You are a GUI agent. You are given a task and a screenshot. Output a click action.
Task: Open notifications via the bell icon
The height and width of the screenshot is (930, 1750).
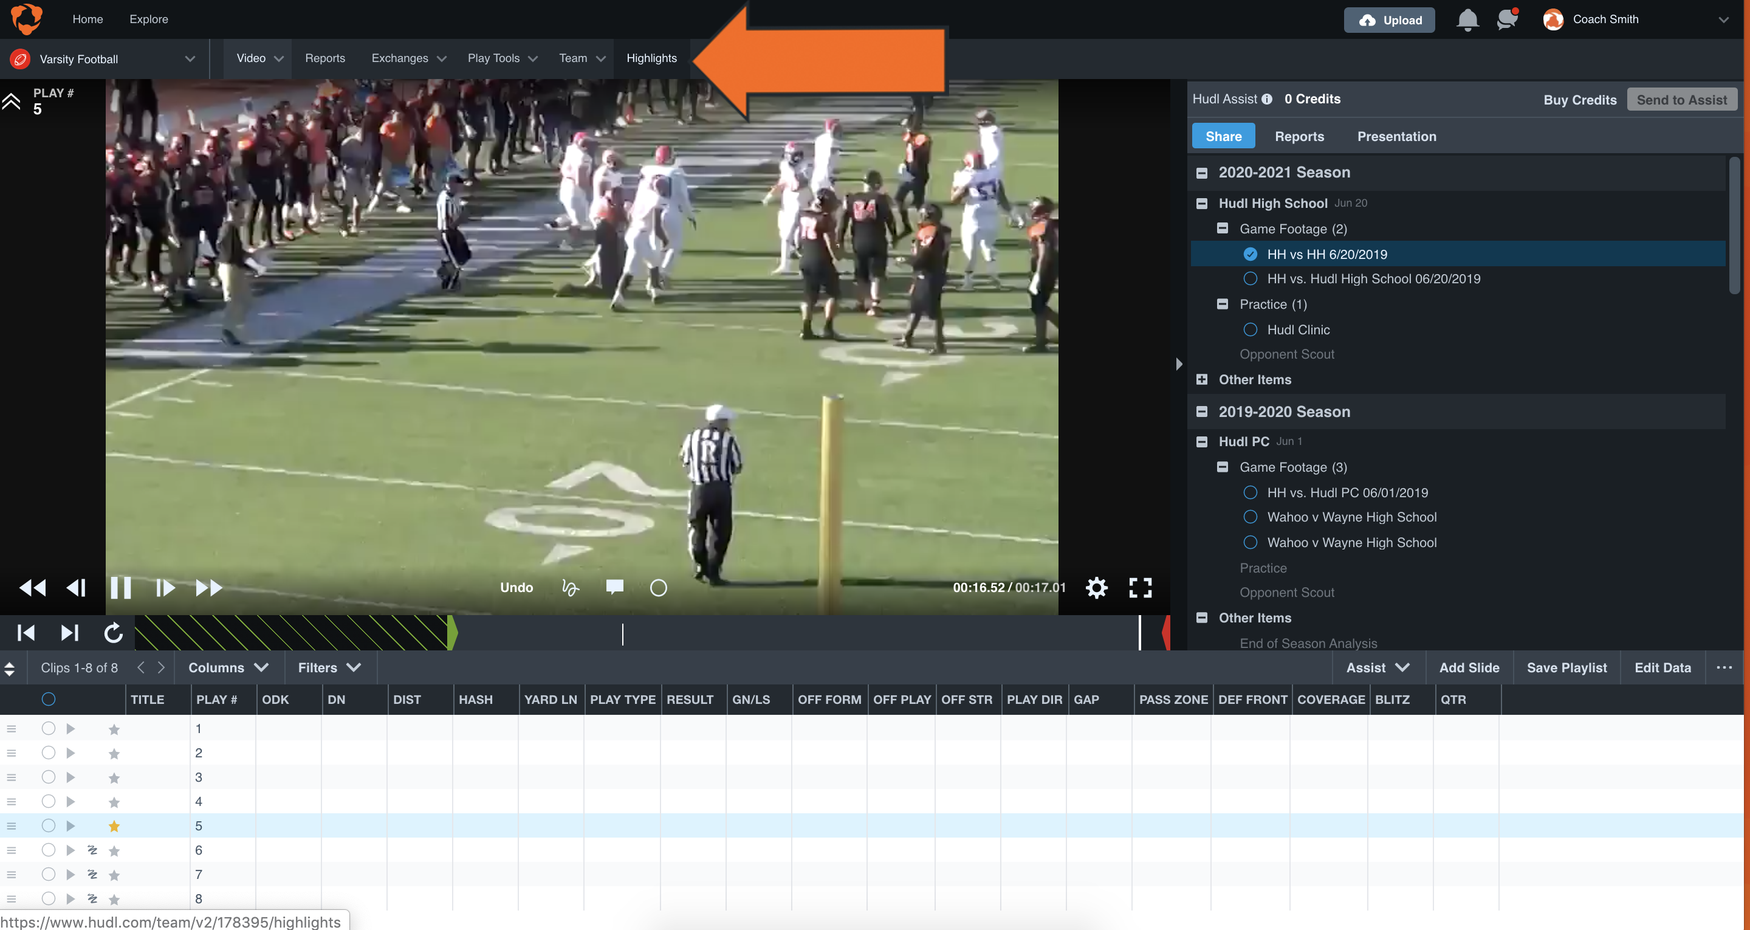(1467, 19)
